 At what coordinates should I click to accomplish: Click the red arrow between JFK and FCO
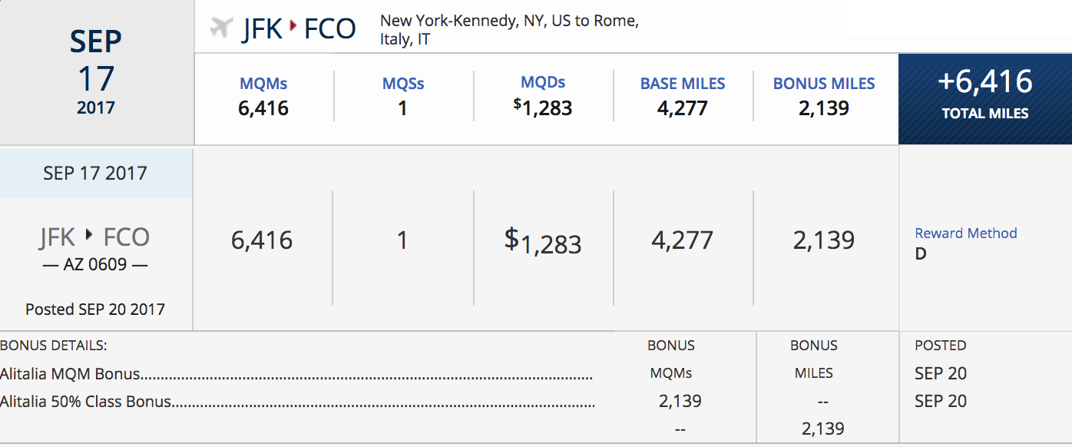292,28
